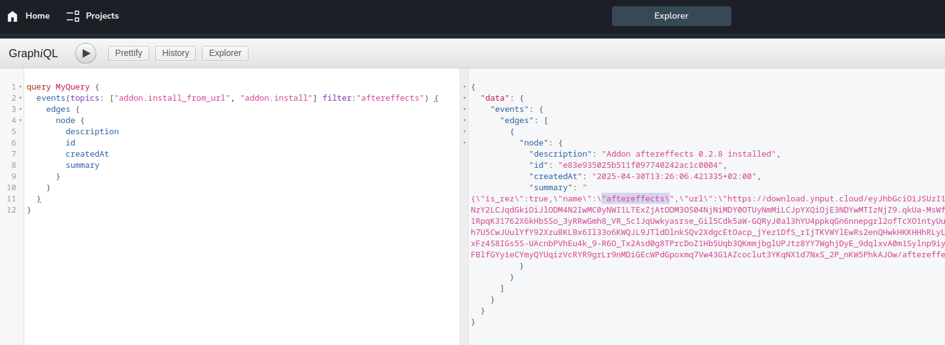Click the "createdAt" key in results
The image size is (945, 345).
pyautogui.click(x=556, y=177)
